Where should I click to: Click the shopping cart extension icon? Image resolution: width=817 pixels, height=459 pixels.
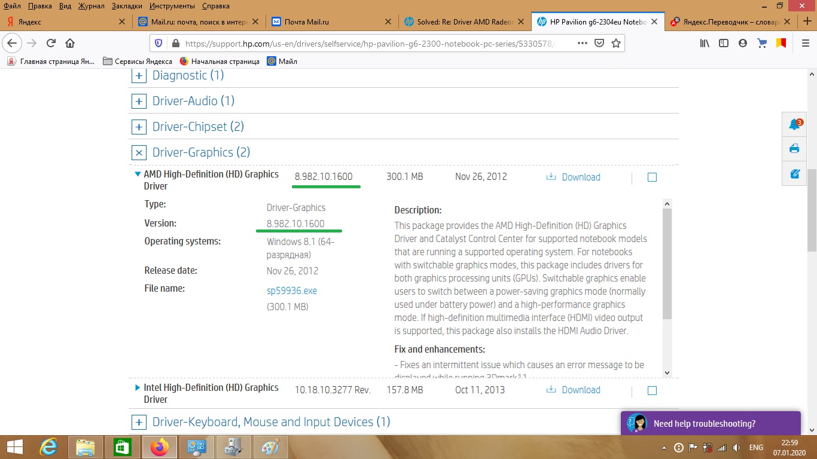point(762,43)
